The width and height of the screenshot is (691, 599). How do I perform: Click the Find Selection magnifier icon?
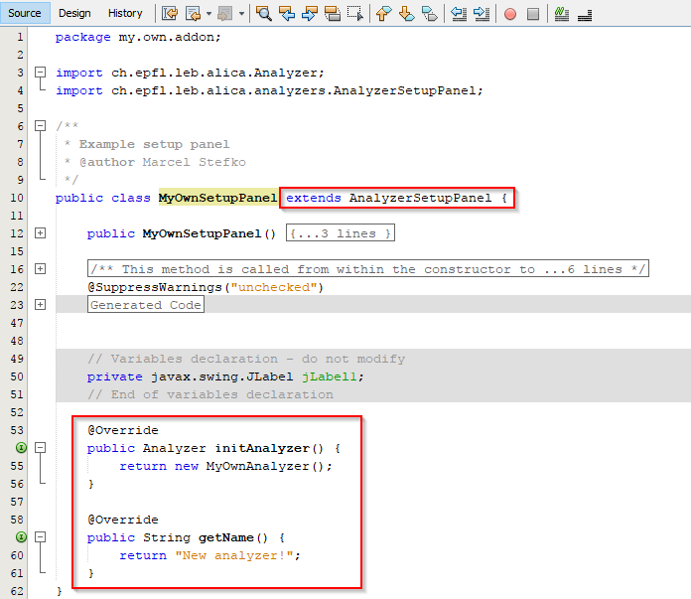pyautogui.click(x=263, y=14)
